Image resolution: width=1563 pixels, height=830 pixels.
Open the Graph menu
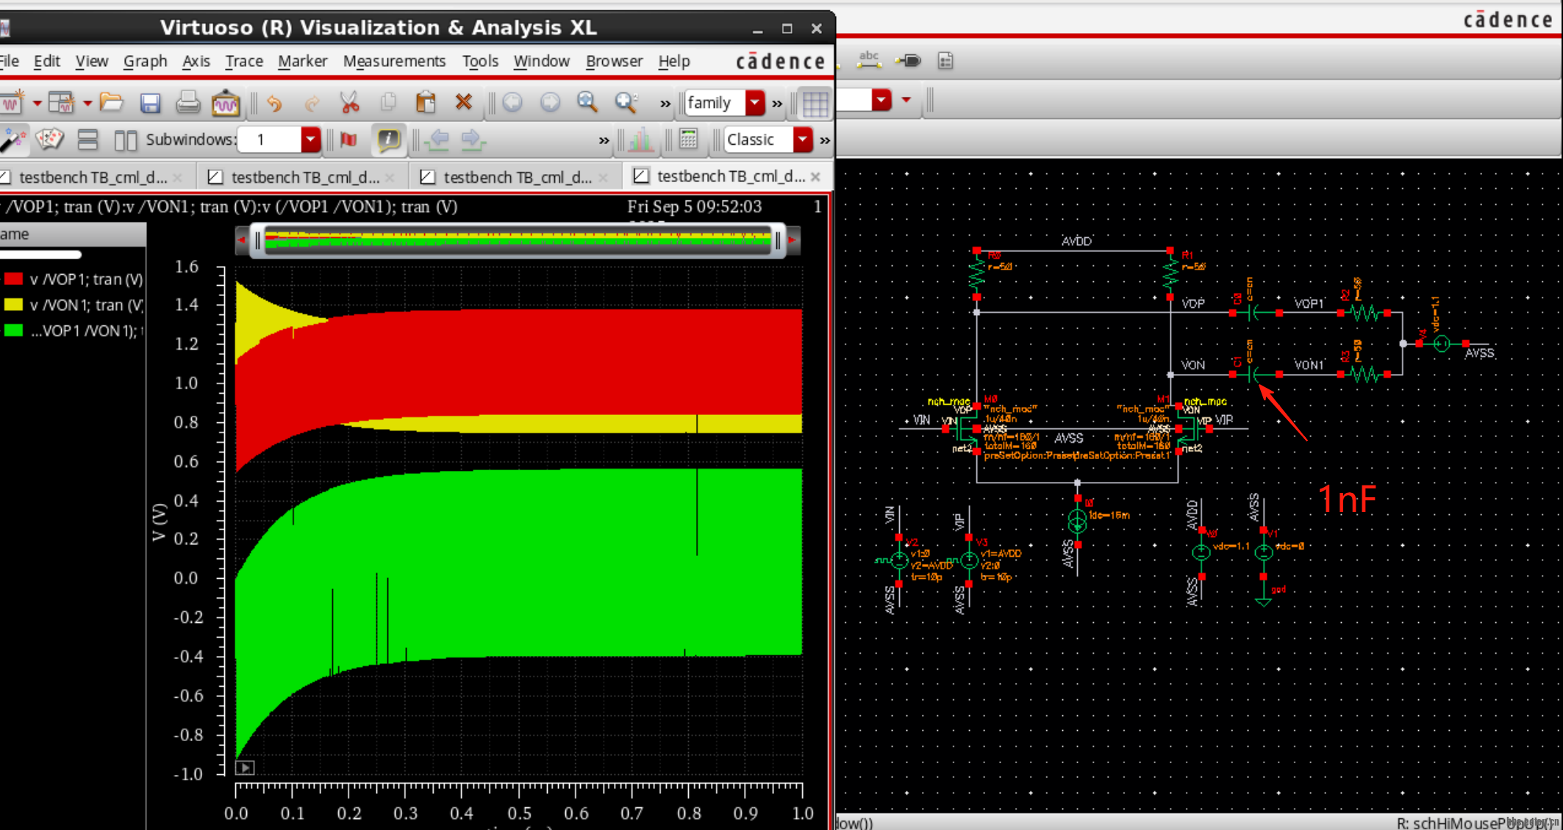[x=145, y=61]
